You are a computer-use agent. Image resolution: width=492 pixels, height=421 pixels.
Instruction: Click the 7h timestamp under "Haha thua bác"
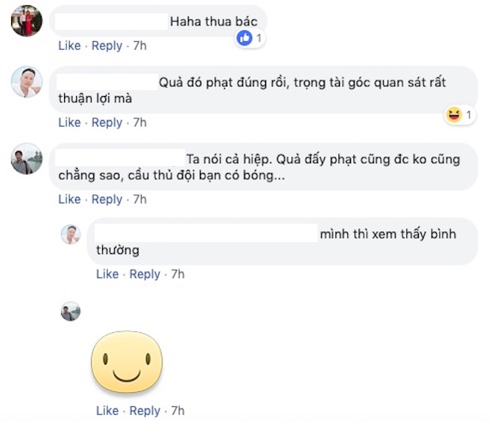[139, 45]
